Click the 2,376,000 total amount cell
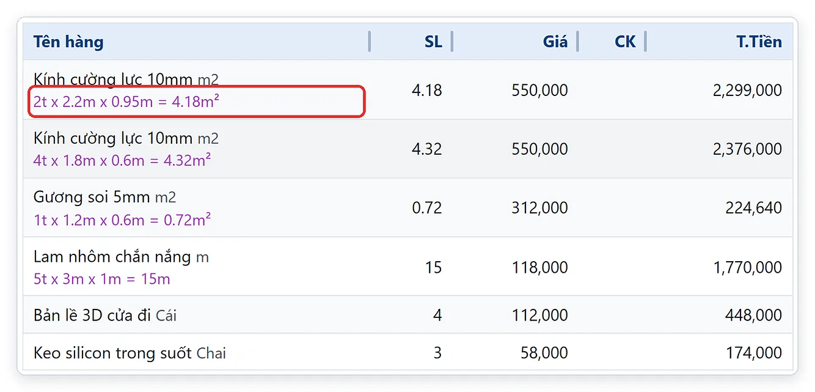Screen dimensions: 815x392 coord(747,149)
